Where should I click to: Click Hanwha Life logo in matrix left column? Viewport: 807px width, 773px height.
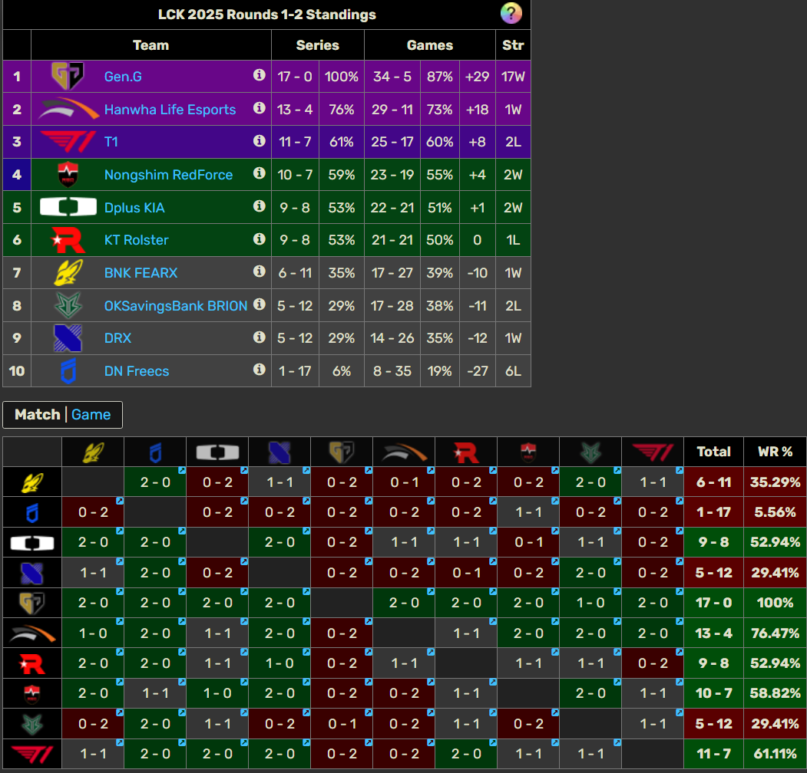pos(32,633)
